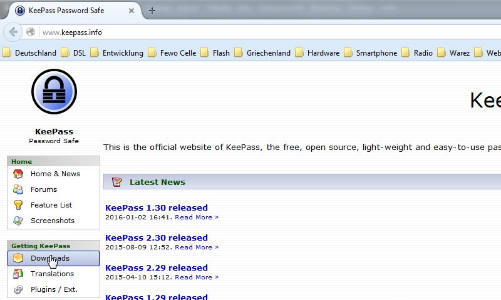Viewport: 501px width, 300px height.
Task: Click the flags icon beside Translations
Action: [18, 274]
